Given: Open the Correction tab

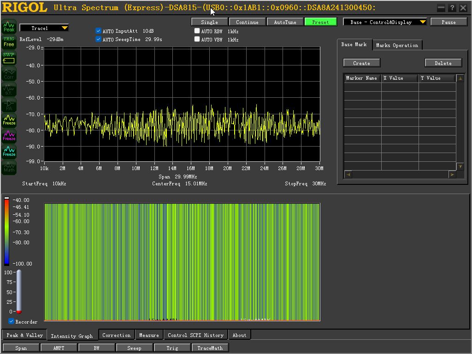Looking at the screenshot, I should tap(116, 335).
